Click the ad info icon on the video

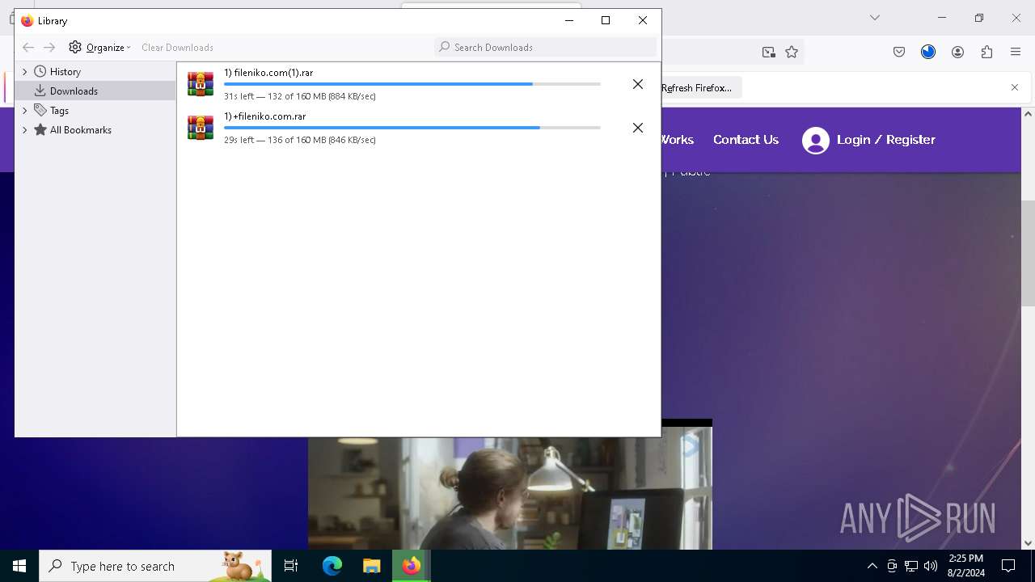click(689, 445)
